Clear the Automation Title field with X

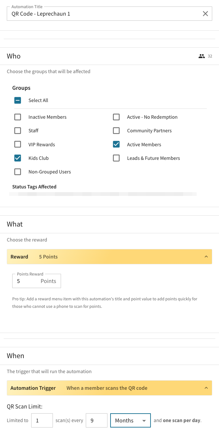coord(205,14)
